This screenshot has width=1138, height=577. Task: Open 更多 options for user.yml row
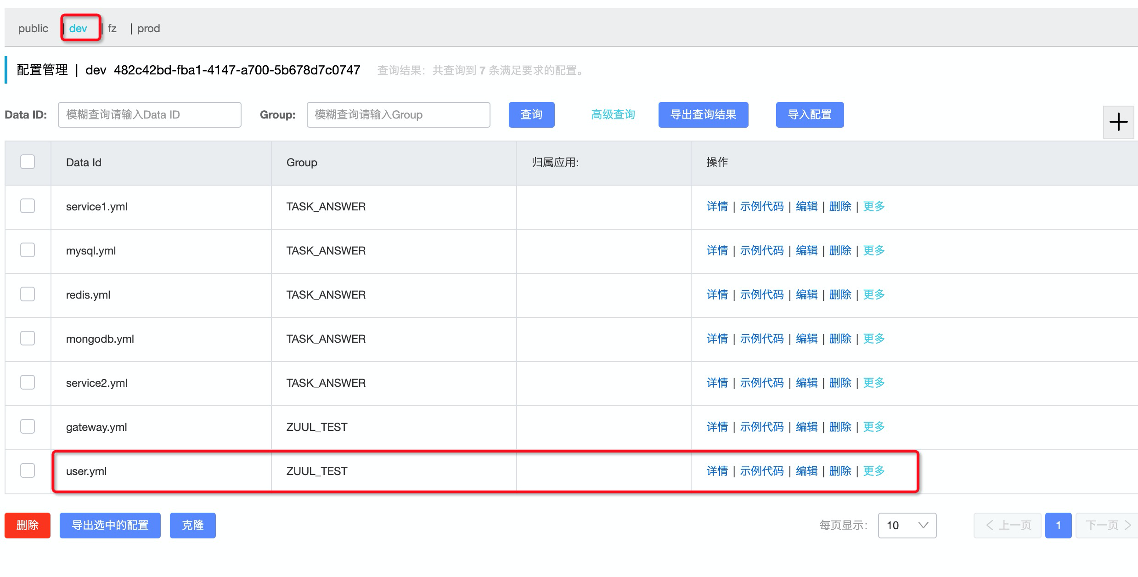click(x=873, y=471)
